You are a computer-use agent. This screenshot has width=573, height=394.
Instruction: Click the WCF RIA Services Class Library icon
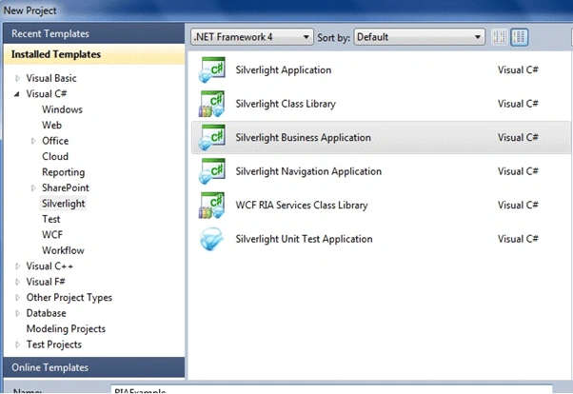(x=212, y=205)
